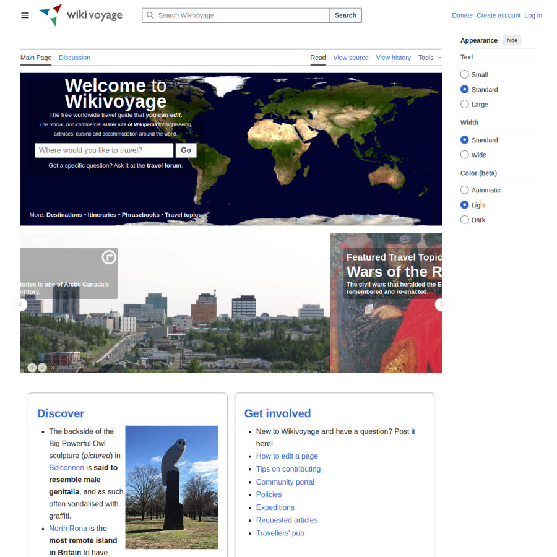Jump to carousel slide 1
Image resolution: width=557 pixels, height=557 pixels.
pos(32,368)
